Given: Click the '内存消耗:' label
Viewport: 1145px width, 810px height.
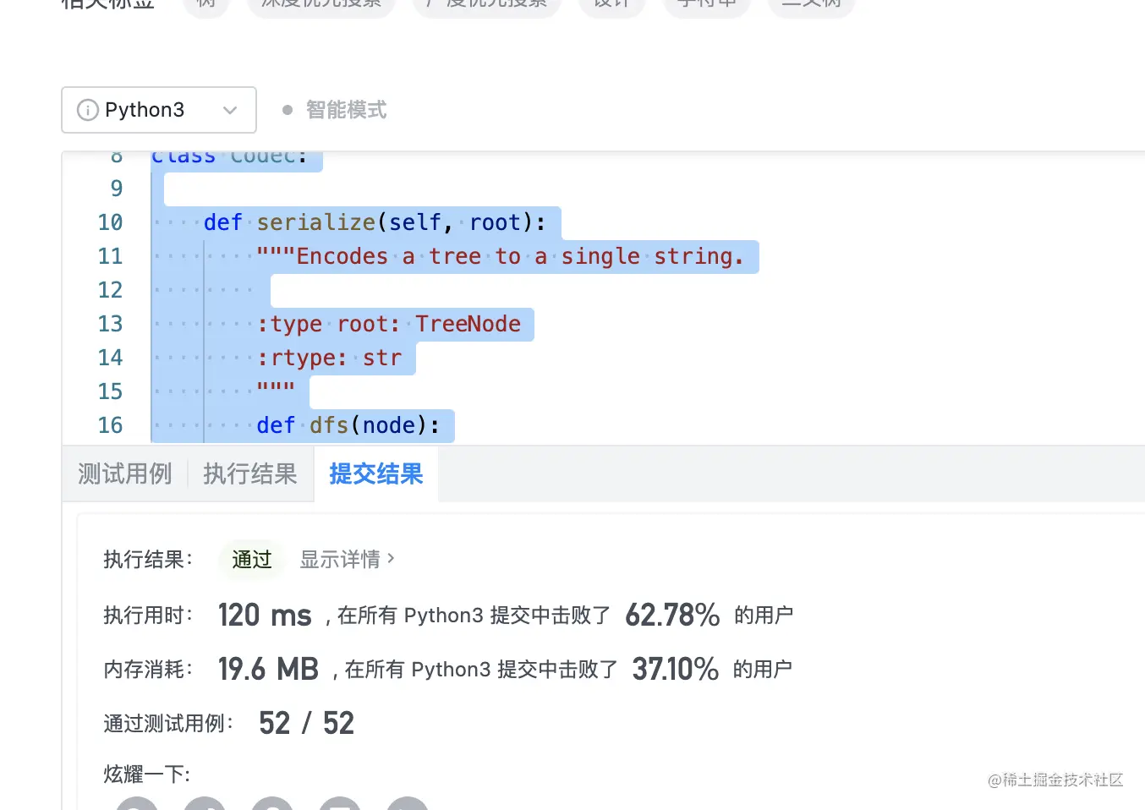Looking at the screenshot, I should click(148, 669).
